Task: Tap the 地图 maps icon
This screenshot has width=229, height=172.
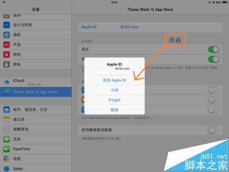Action: [6, 159]
